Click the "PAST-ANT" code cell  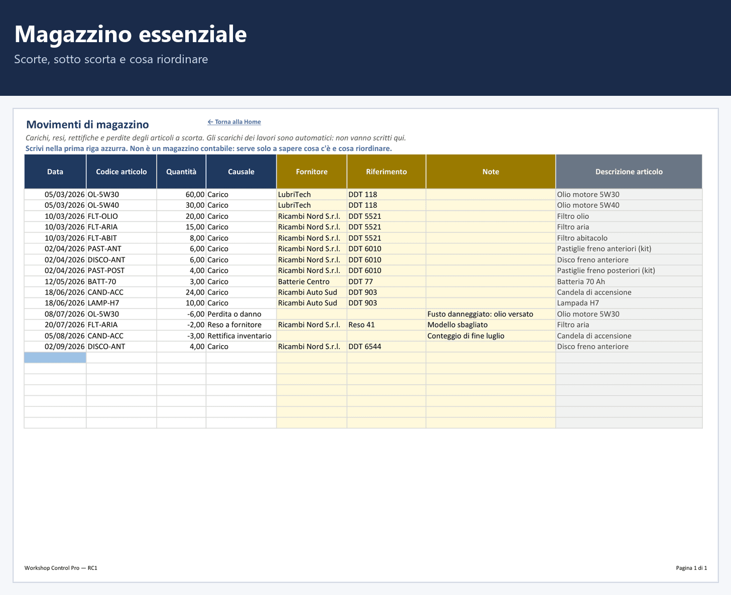(x=121, y=249)
